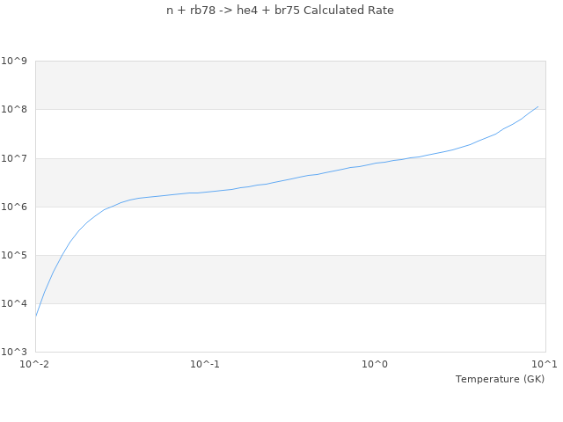Click the blue curve's upper right endpoint
This screenshot has height=422, width=563.
(x=537, y=106)
